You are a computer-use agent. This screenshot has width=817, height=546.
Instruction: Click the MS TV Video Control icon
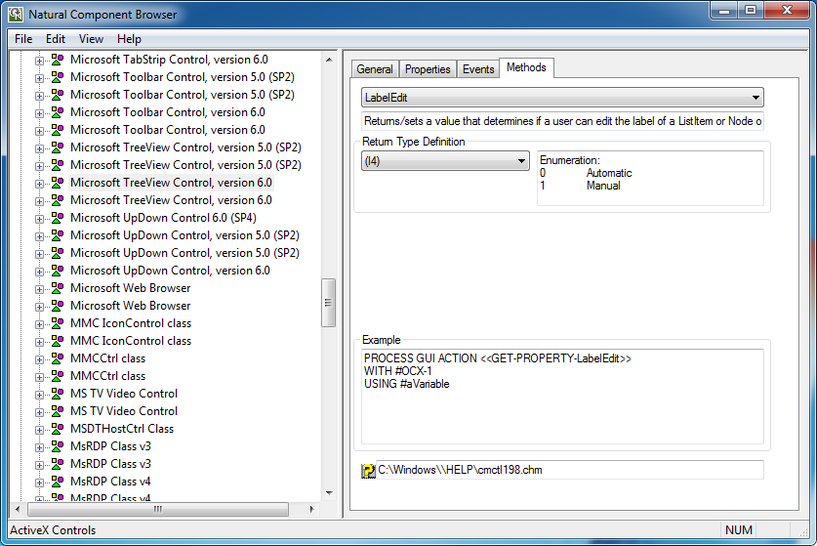click(x=58, y=394)
